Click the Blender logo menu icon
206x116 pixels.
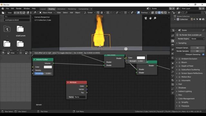pos(3,9)
